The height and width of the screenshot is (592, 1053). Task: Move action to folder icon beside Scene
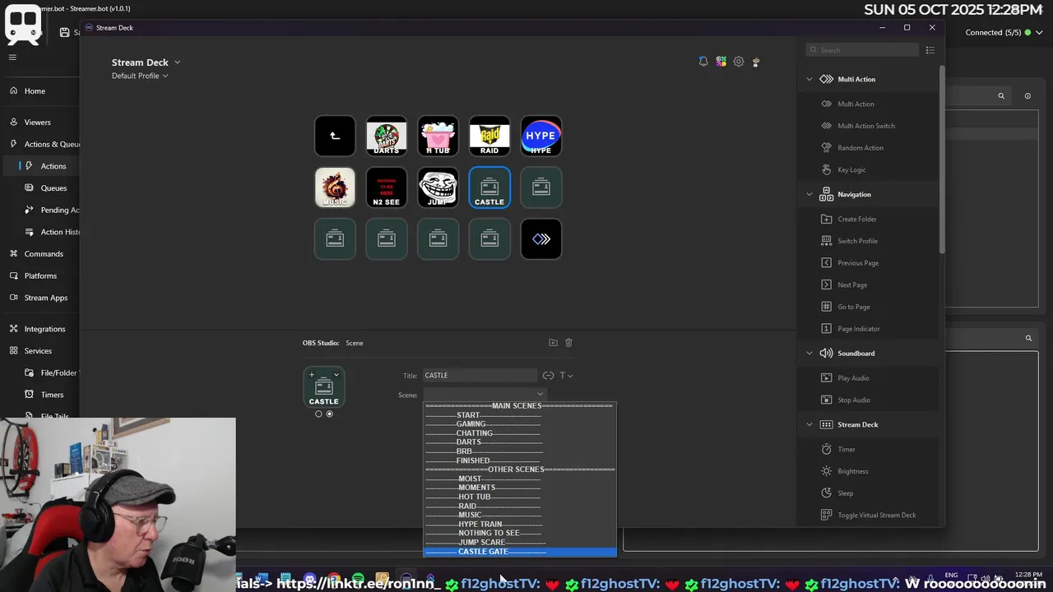point(553,343)
